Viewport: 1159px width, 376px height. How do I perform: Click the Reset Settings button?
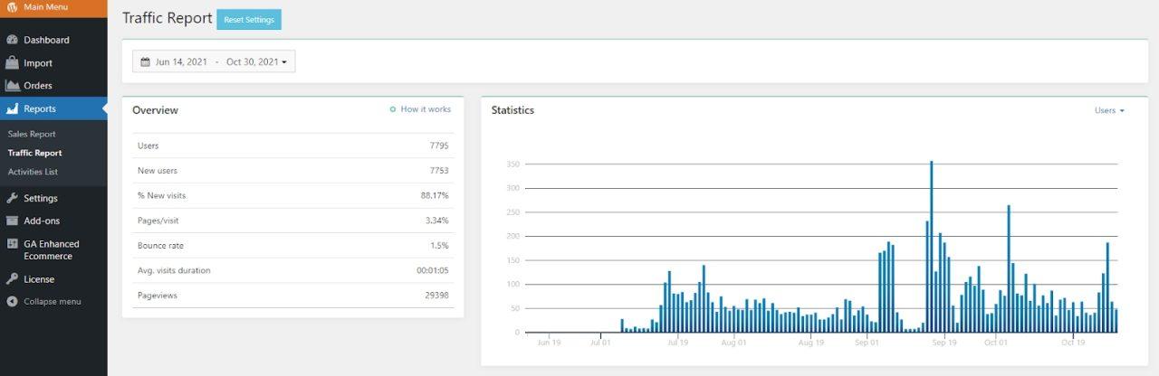coord(249,19)
